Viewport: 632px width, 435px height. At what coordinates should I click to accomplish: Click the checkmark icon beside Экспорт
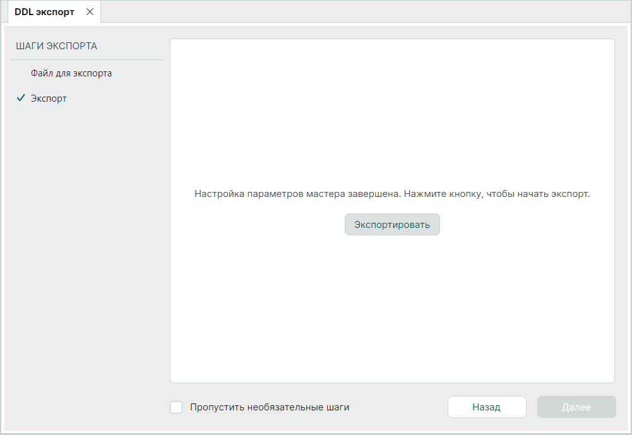(21, 98)
